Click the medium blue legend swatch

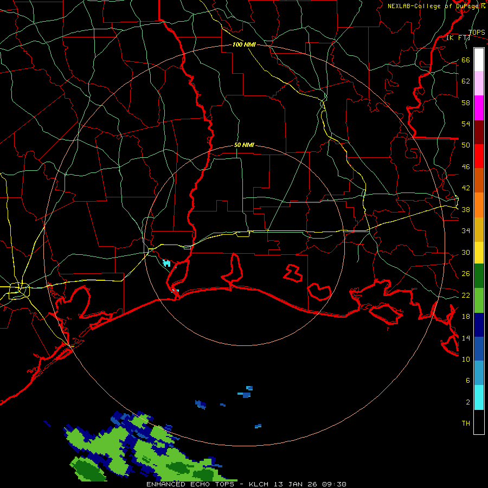(479, 349)
